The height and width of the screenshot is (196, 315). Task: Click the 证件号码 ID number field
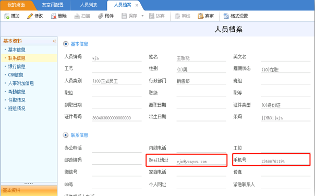pyautogui.click(x=117, y=118)
